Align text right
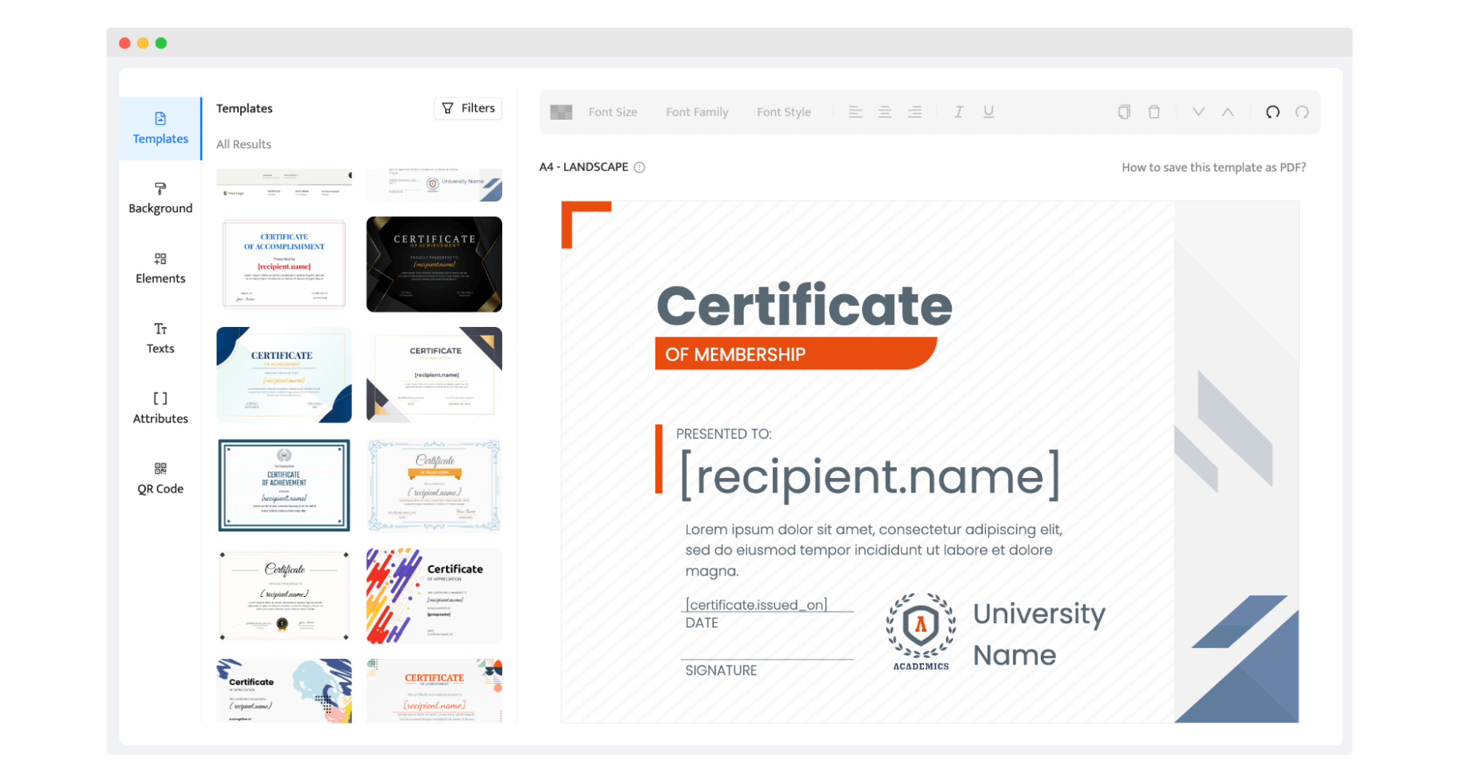This screenshot has width=1459, height=783. (x=914, y=112)
